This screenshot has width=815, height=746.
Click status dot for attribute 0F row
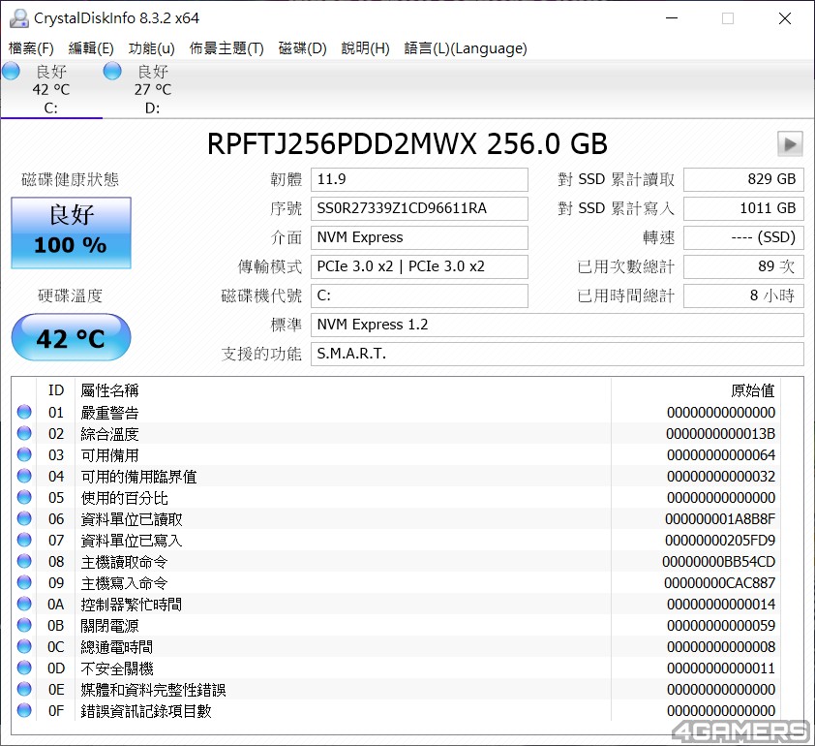coord(24,711)
